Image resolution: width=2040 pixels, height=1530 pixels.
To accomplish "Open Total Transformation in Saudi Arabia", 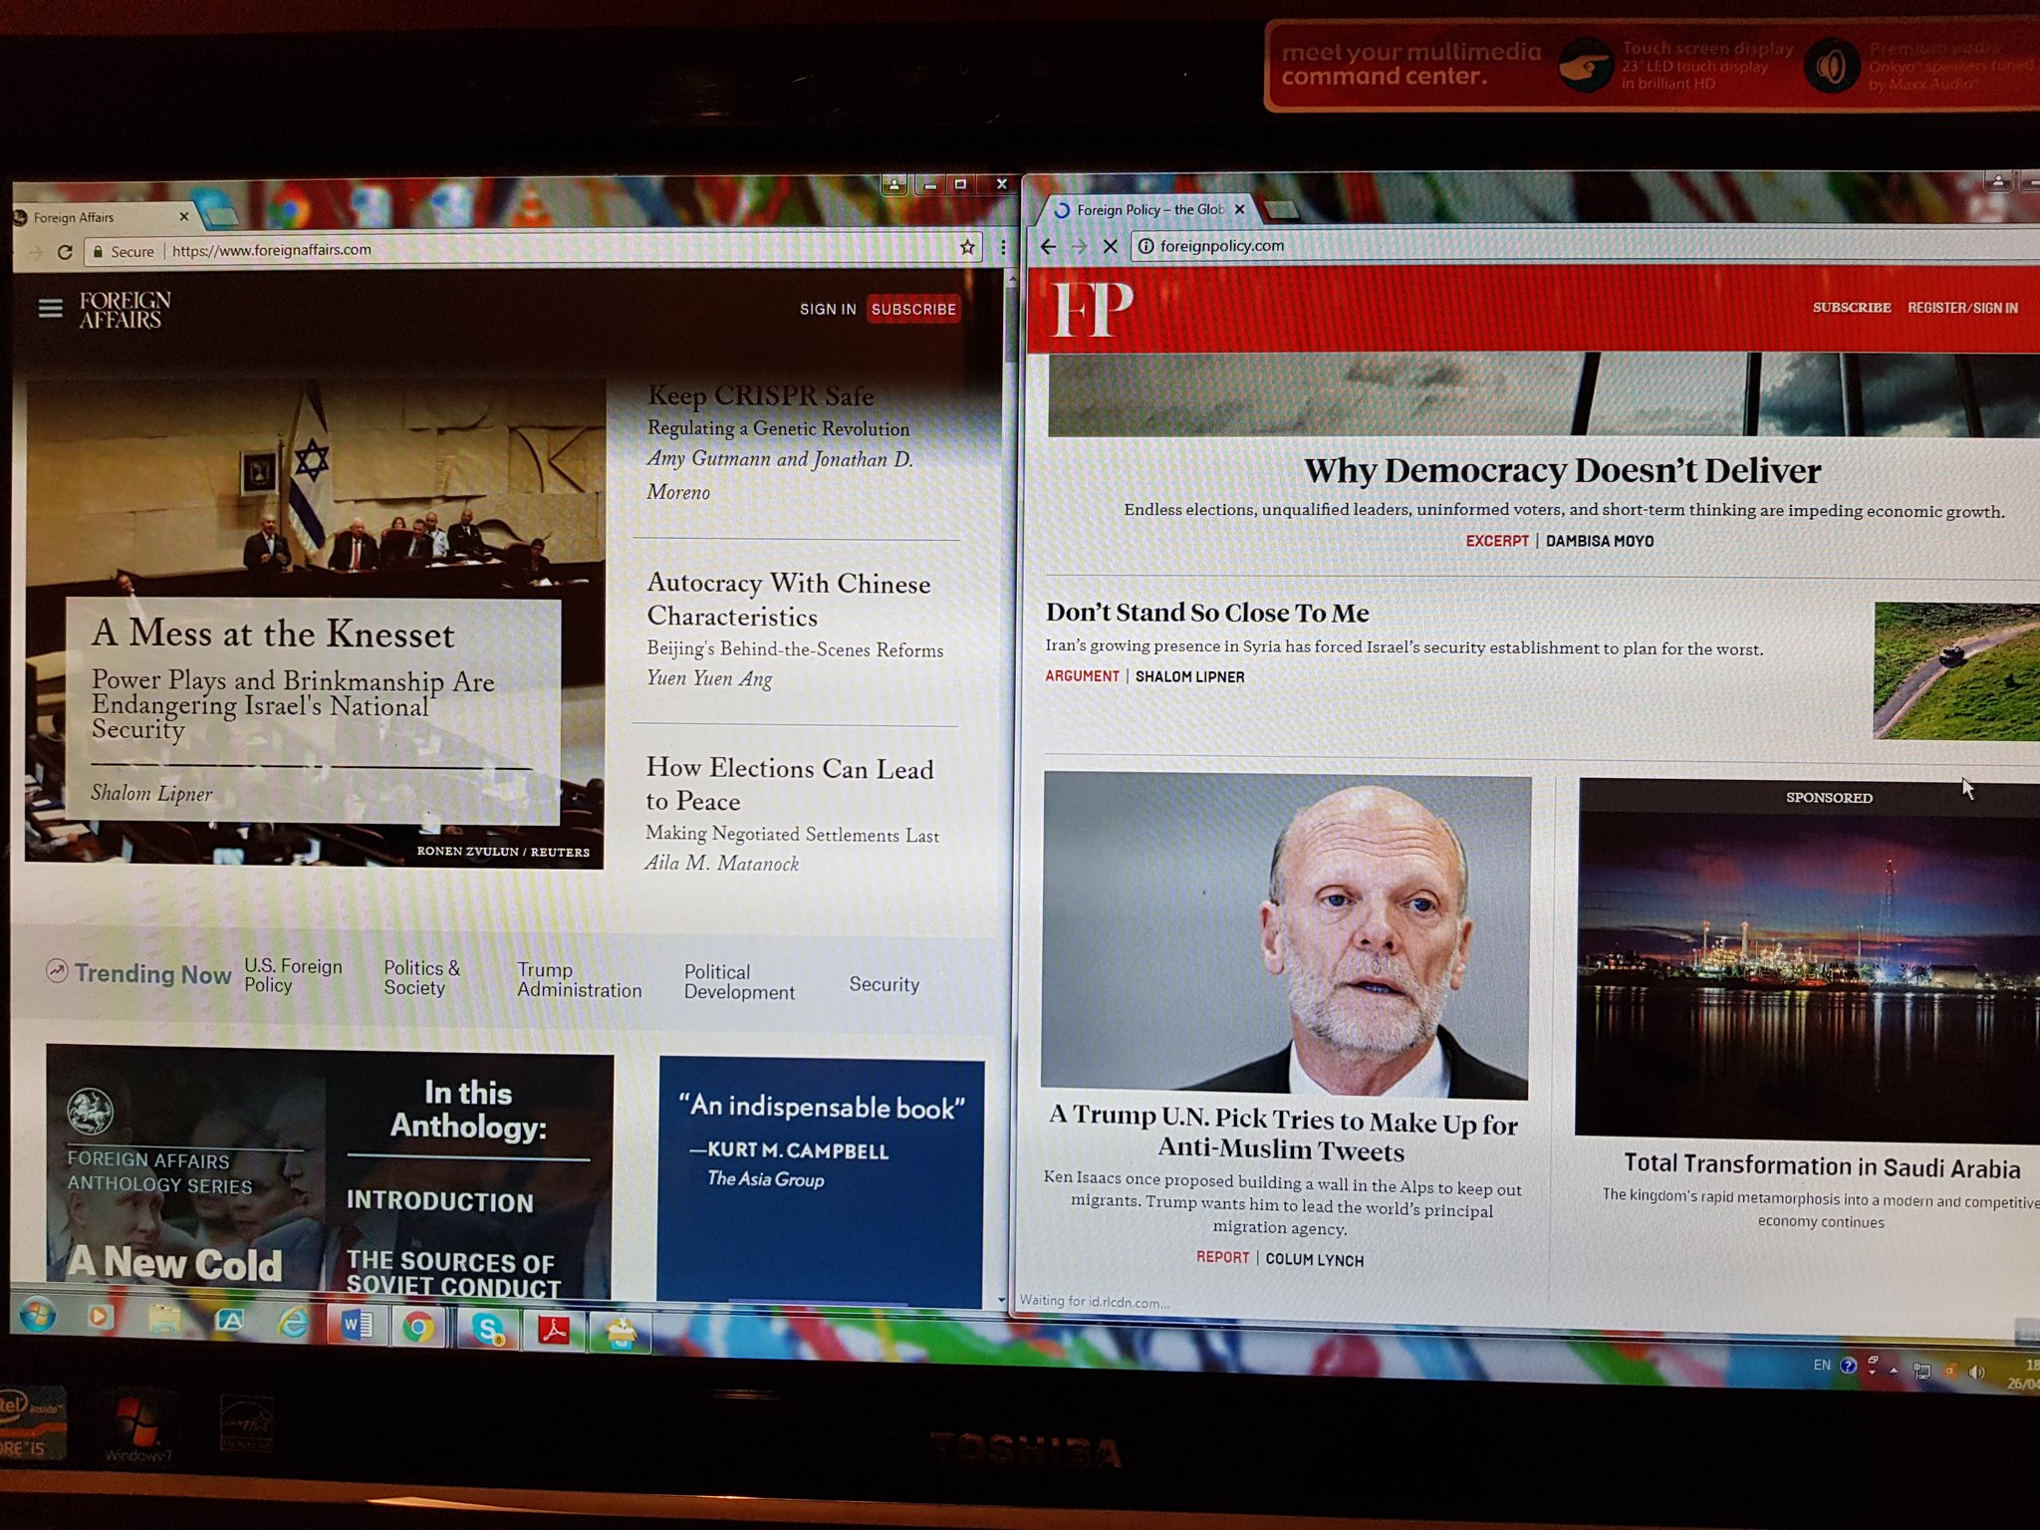I will point(1822,1165).
